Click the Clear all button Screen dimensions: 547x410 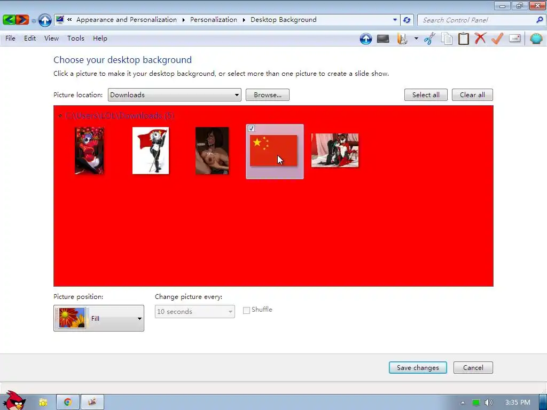tap(472, 95)
